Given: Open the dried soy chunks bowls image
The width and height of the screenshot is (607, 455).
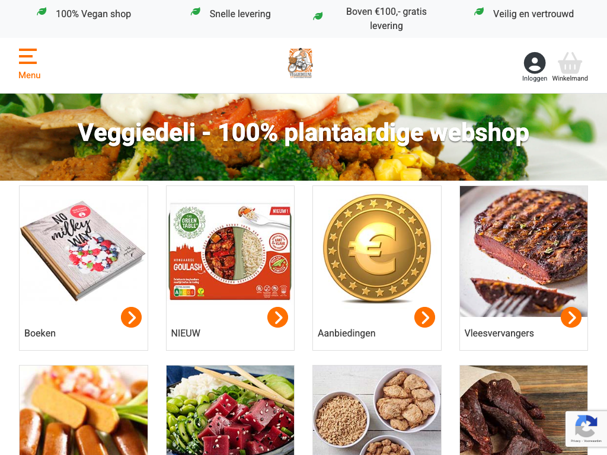Looking at the screenshot, I should click(x=376, y=410).
